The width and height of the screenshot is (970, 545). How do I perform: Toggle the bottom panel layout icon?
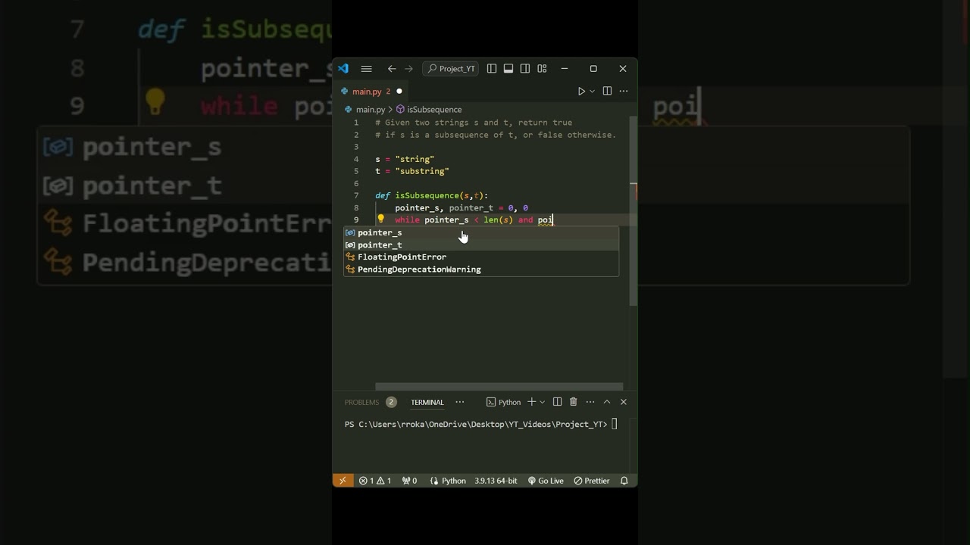[x=508, y=69]
